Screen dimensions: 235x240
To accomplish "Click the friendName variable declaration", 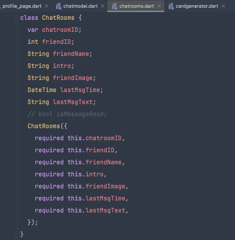I will pos(71,54).
